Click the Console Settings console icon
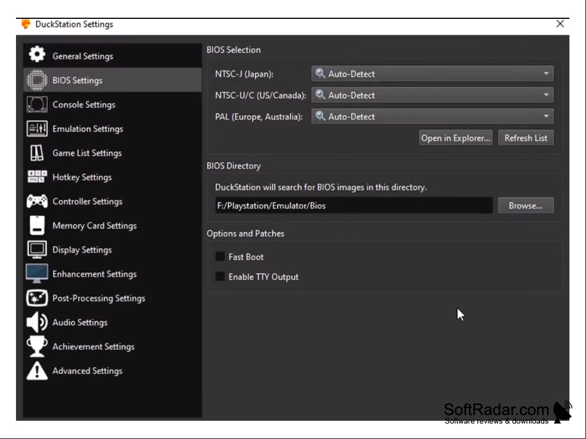This screenshot has width=586, height=439. (37, 104)
